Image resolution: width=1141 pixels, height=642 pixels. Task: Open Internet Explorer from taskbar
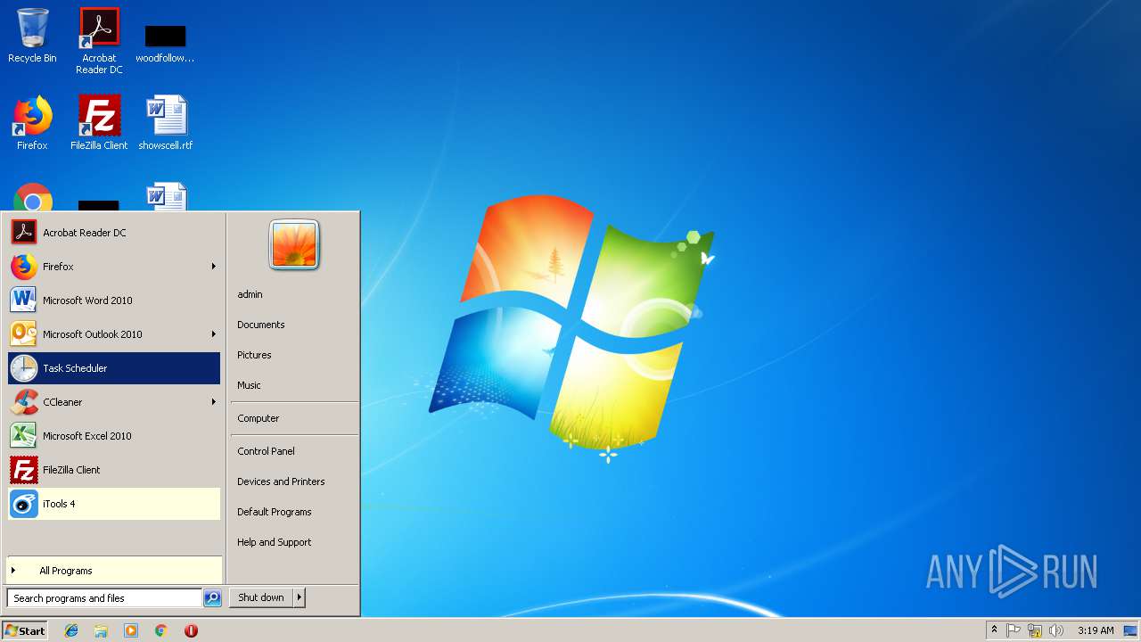point(71,630)
